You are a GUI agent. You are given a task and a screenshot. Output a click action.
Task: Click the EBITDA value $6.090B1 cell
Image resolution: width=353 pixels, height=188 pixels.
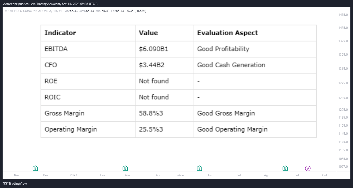165,49
